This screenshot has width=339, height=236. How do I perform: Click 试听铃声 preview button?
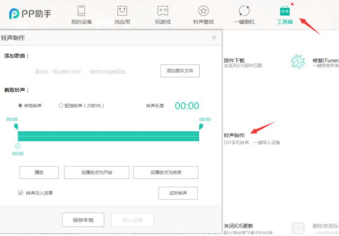(x=178, y=193)
